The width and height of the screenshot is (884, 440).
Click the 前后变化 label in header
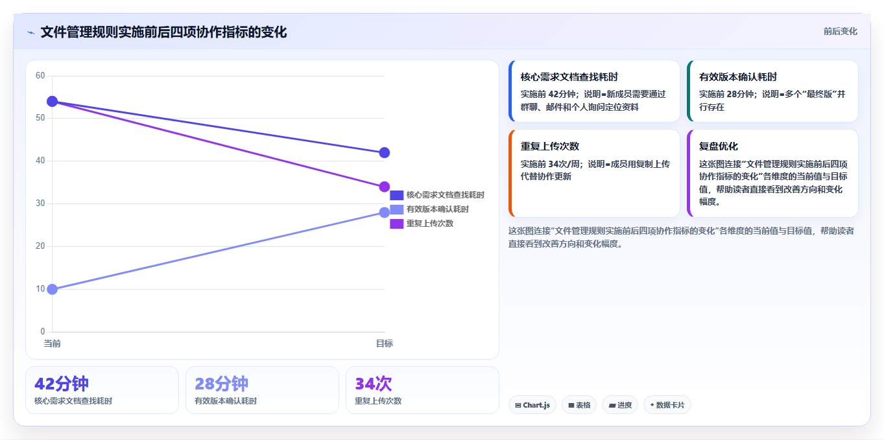tap(840, 31)
